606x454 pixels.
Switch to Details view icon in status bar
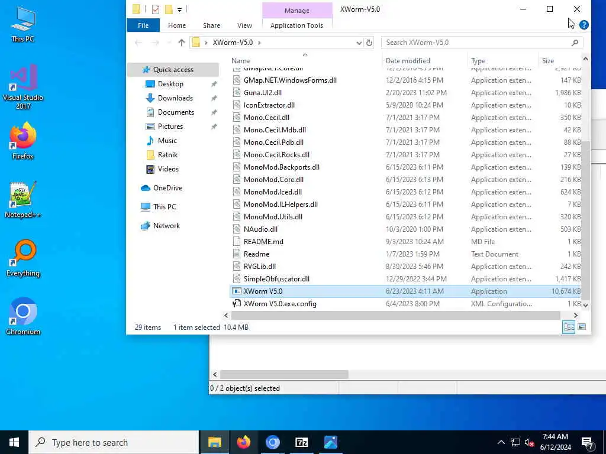click(569, 327)
